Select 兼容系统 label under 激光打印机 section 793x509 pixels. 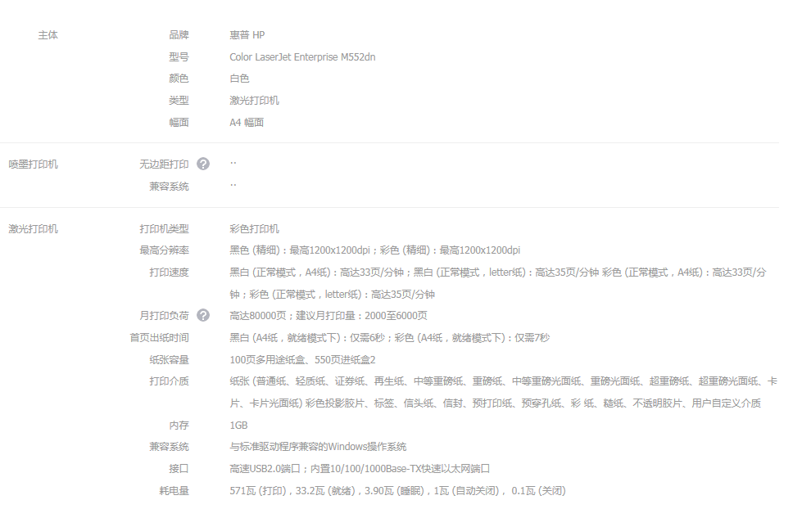(x=169, y=447)
